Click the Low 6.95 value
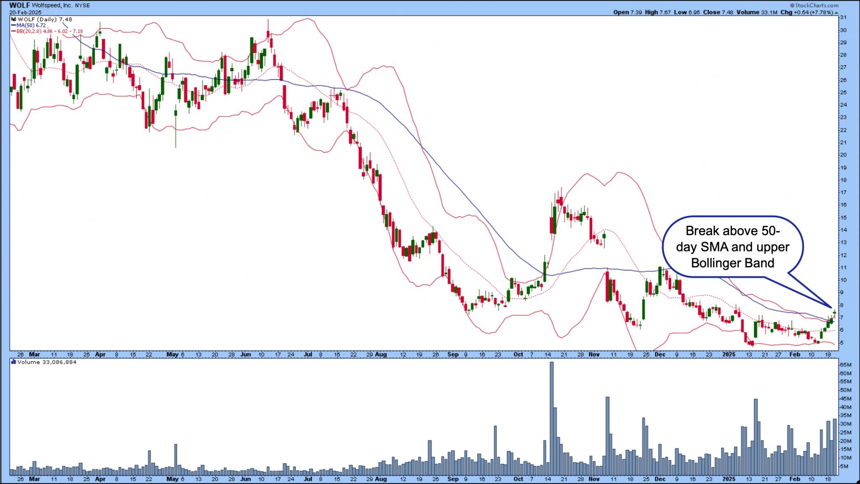This screenshot has height=484, width=860. coord(687,12)
